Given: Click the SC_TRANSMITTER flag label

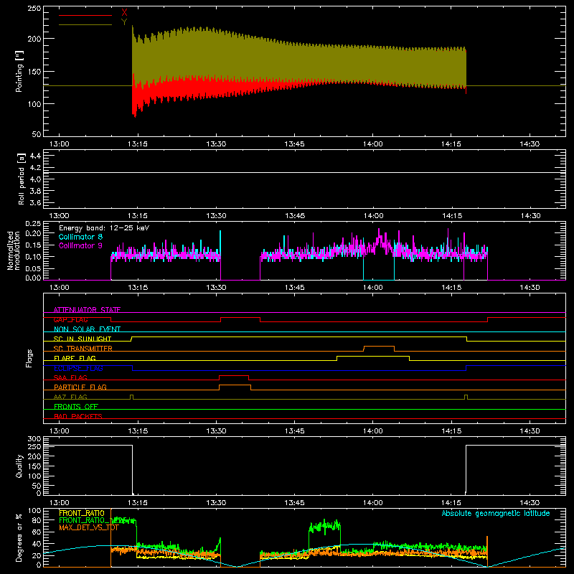Looking at the screenshot, I should point(83,349).
